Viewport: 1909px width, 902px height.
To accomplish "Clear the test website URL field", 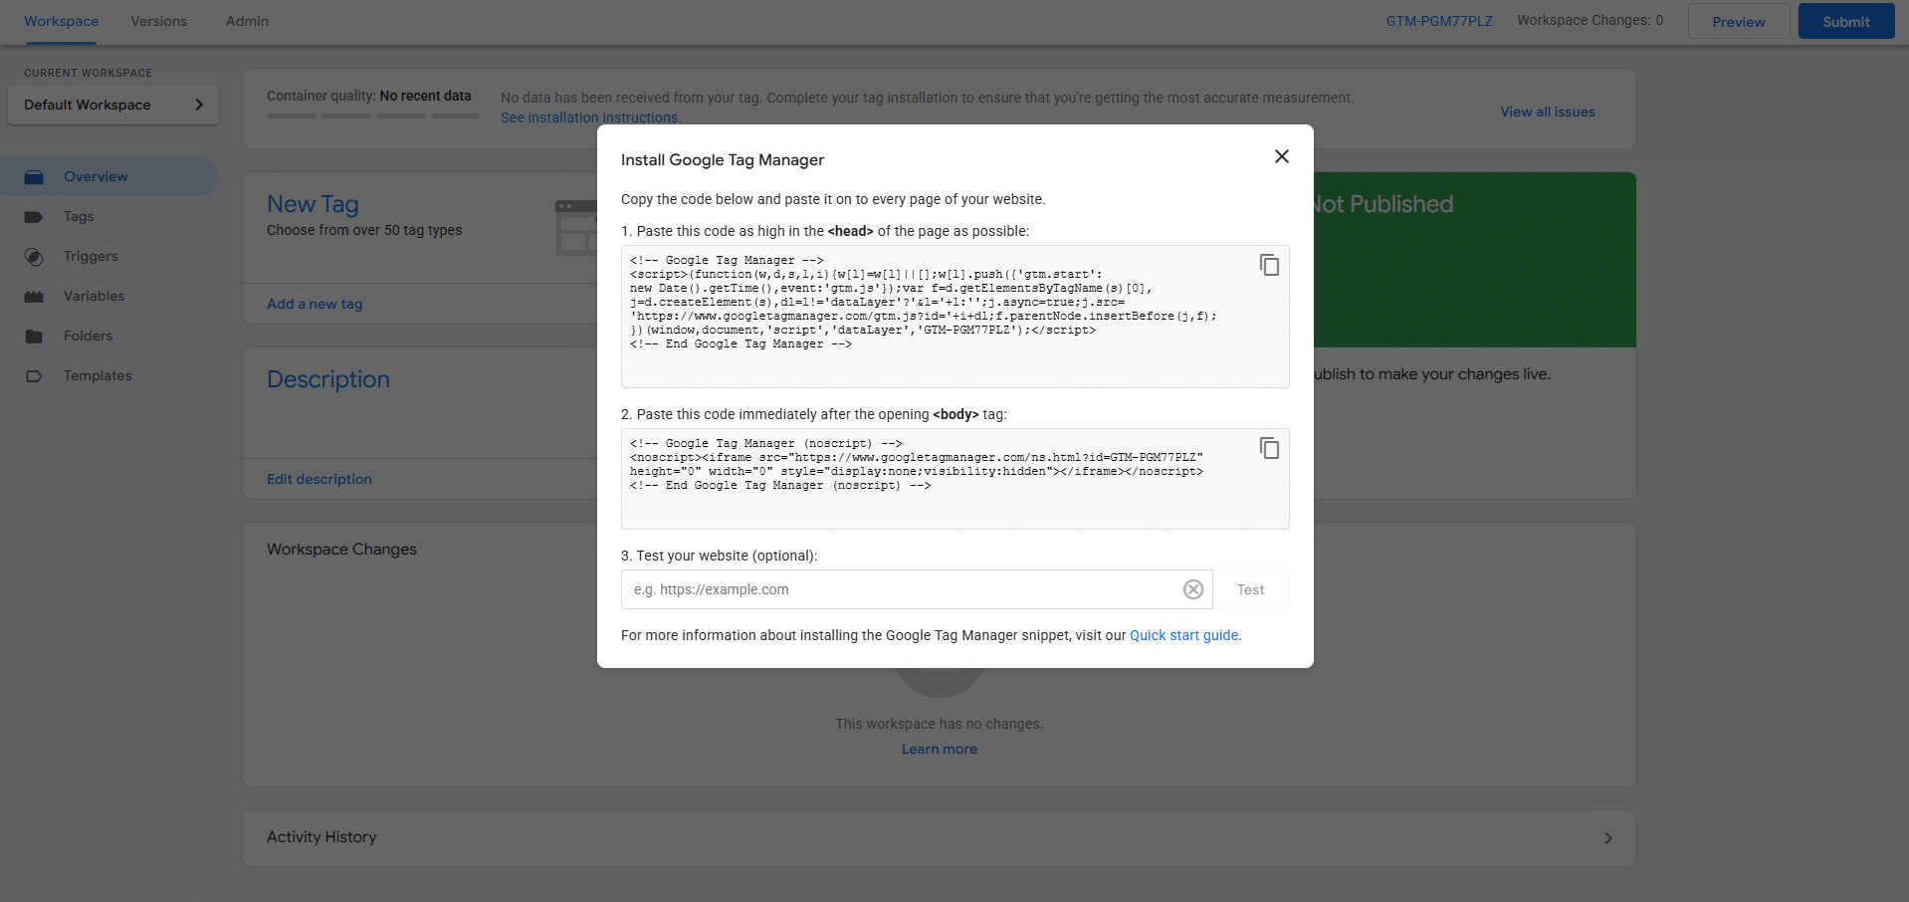I will (1193, 589).
